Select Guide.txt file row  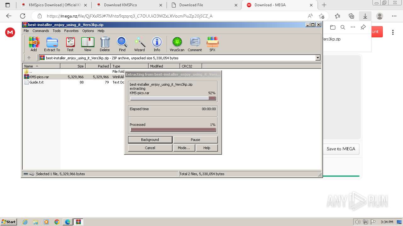tap(74, 82)
